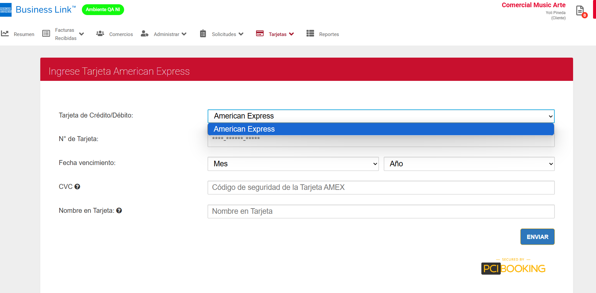Viewport: 596px width, 293px height.
Task: Open the Solicitudes menu
Action: [224, 34]
